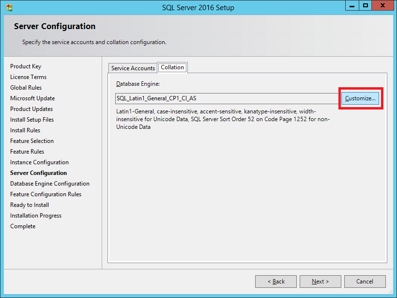Image resolution: width=397 pixels, height=298 pixels.
Task: Choose Microsoft Update step
Action: 32,98
